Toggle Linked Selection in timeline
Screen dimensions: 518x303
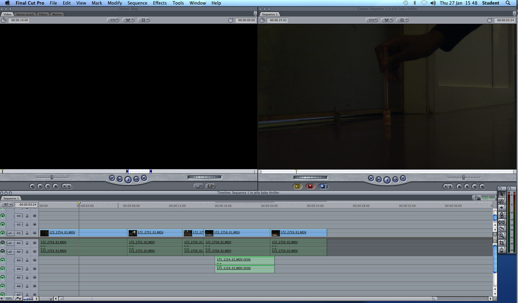coord(484,198)
